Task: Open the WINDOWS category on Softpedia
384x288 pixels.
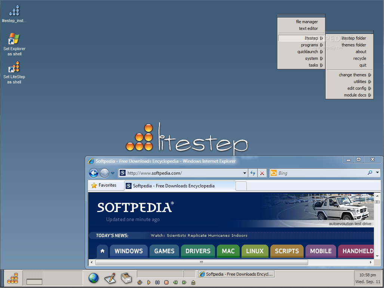Action: [x=129, y=251]
